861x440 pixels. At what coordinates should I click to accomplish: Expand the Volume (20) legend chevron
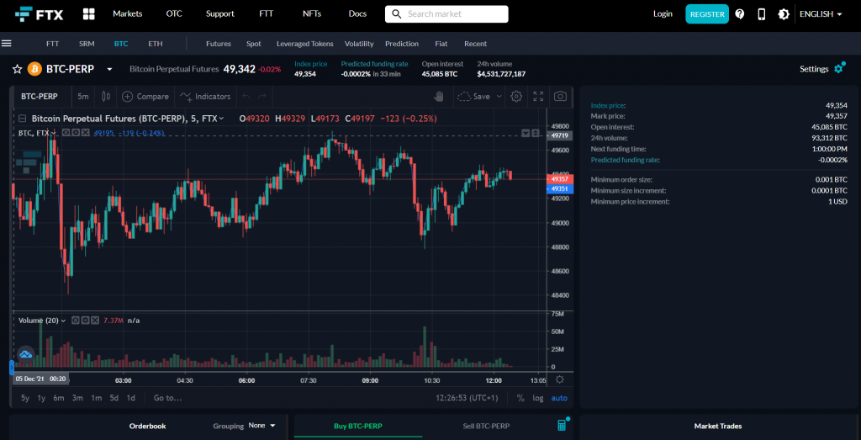point(64,321)
